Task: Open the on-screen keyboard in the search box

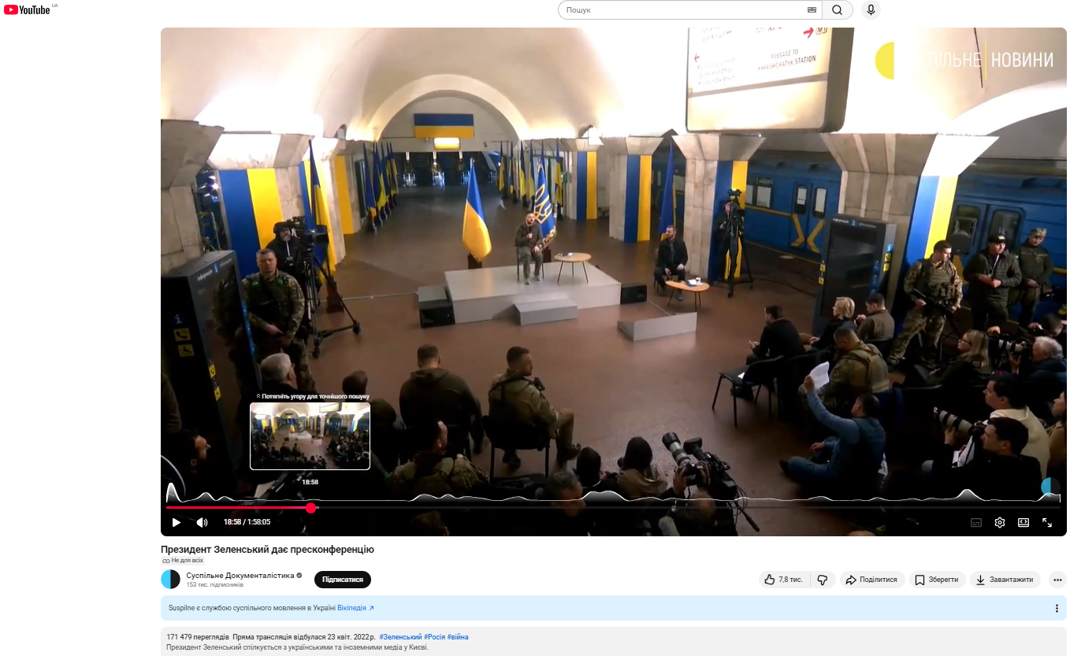Action: point(812,10)
